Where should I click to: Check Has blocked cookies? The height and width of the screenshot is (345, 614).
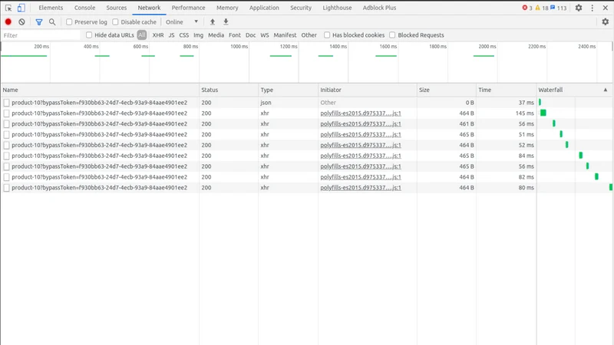click(x=327, y=35)
